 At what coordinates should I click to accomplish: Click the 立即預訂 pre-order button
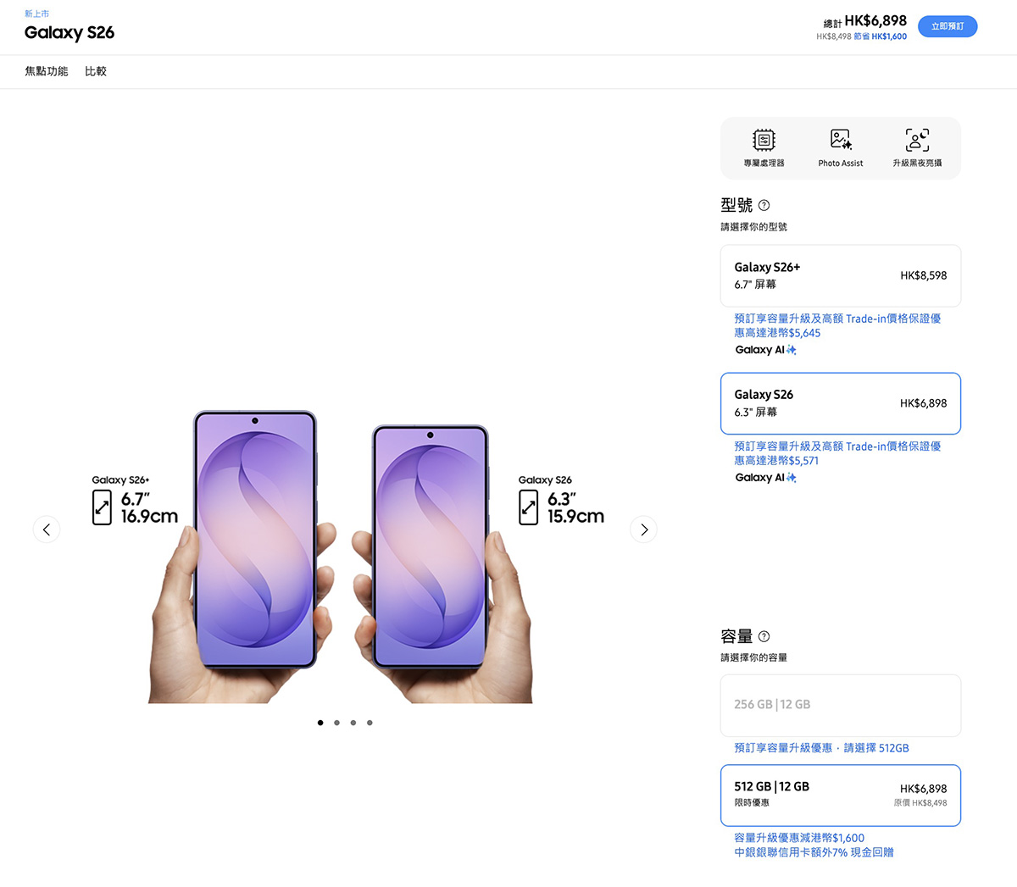(x=948, y=26)
